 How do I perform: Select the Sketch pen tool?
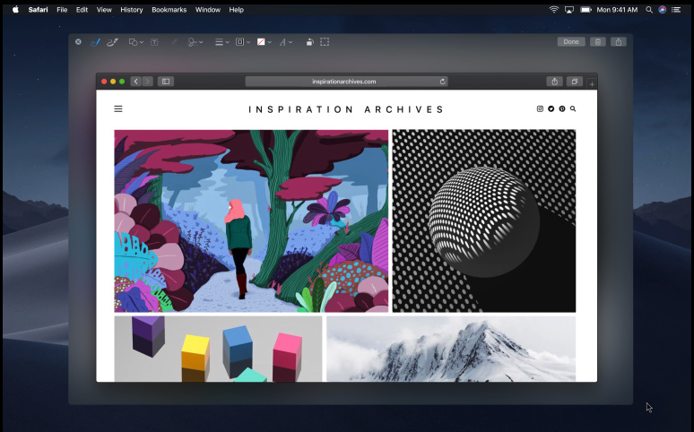click(x=95, y=42)
